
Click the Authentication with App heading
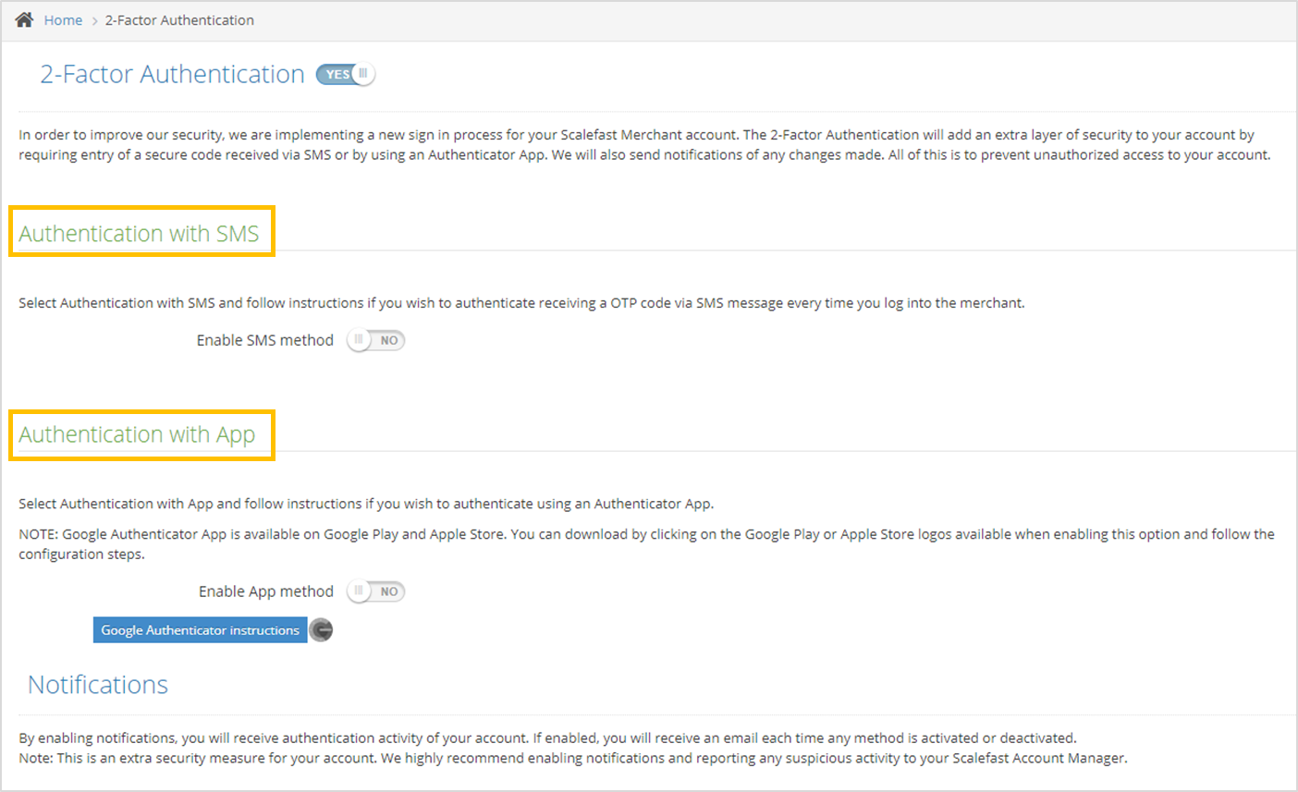click(x=137, y=434)
